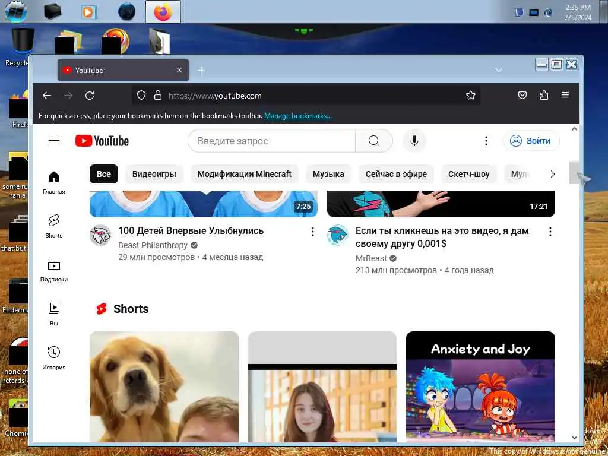Open the 7:25 video thumbnail
This screenshot has height=456, width=608.
[x=203, y=204]
